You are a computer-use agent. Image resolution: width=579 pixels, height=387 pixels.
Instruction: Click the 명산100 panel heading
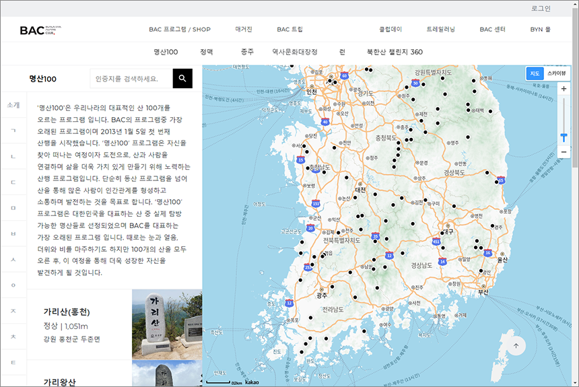click(43, 79)
